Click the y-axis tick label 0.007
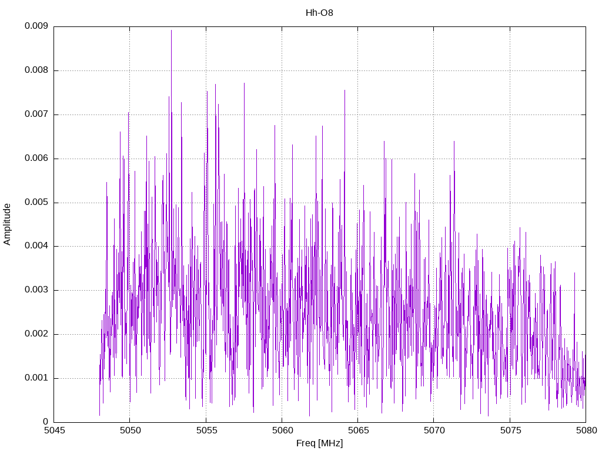This screenshot has height=451, width=602. point(36,115)
